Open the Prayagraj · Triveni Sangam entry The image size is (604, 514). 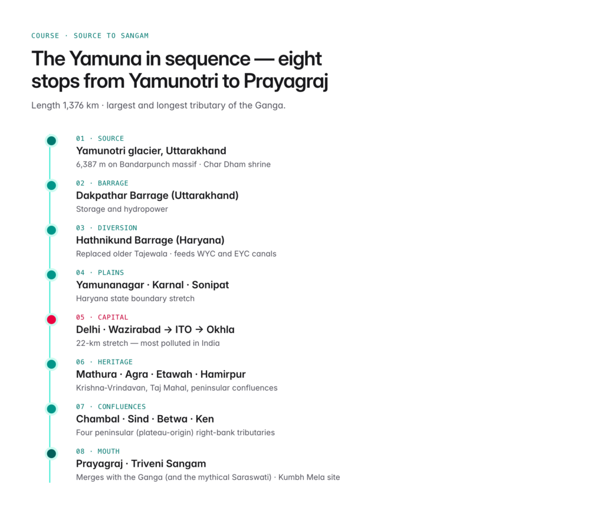[x=141, y=463]
